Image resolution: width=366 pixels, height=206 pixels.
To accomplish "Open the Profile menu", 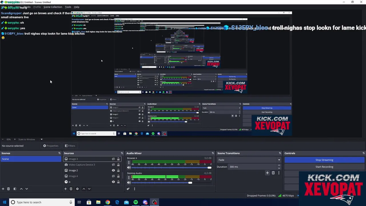I will click(x=37, y=7).
